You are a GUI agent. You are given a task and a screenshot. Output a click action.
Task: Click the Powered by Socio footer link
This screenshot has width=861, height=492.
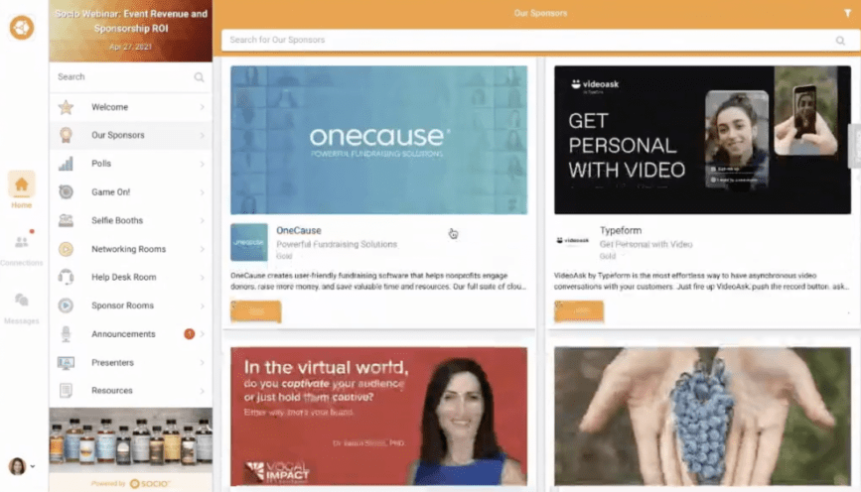coord(131,483)
